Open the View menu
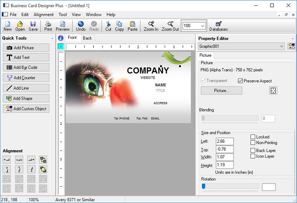The image size is (297, 203). (x=76, y=15)
